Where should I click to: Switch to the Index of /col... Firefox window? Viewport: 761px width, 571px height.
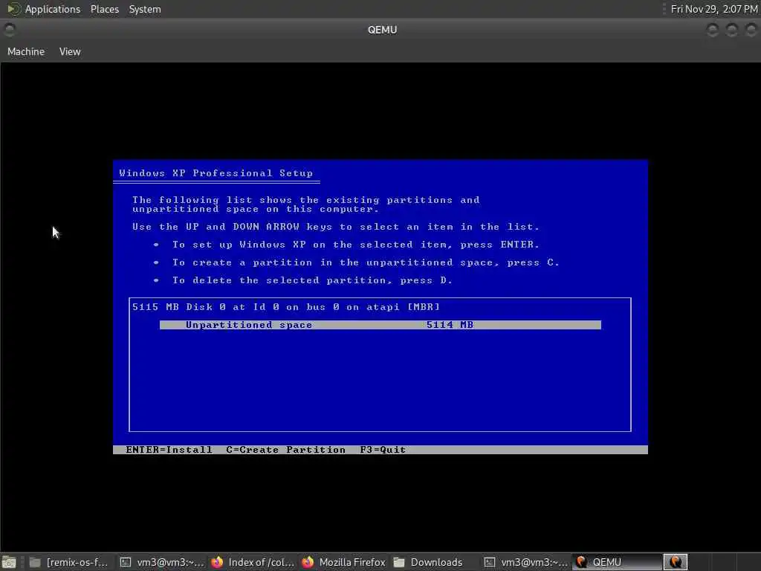pos(253,562)
